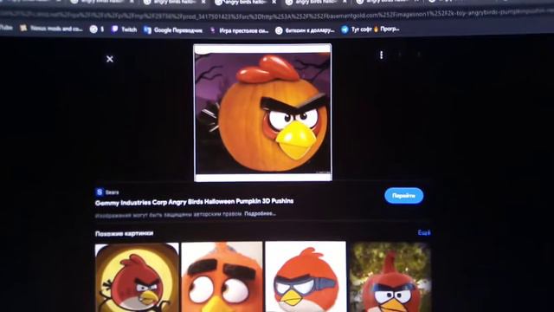Open the orange bird with round eyes thumbnail
554x312 pixels.
[222, 277]
